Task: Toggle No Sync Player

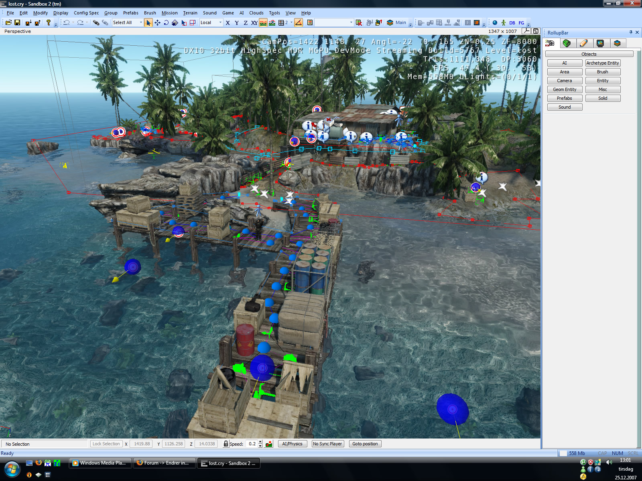Action: click(x=327, y=444)
